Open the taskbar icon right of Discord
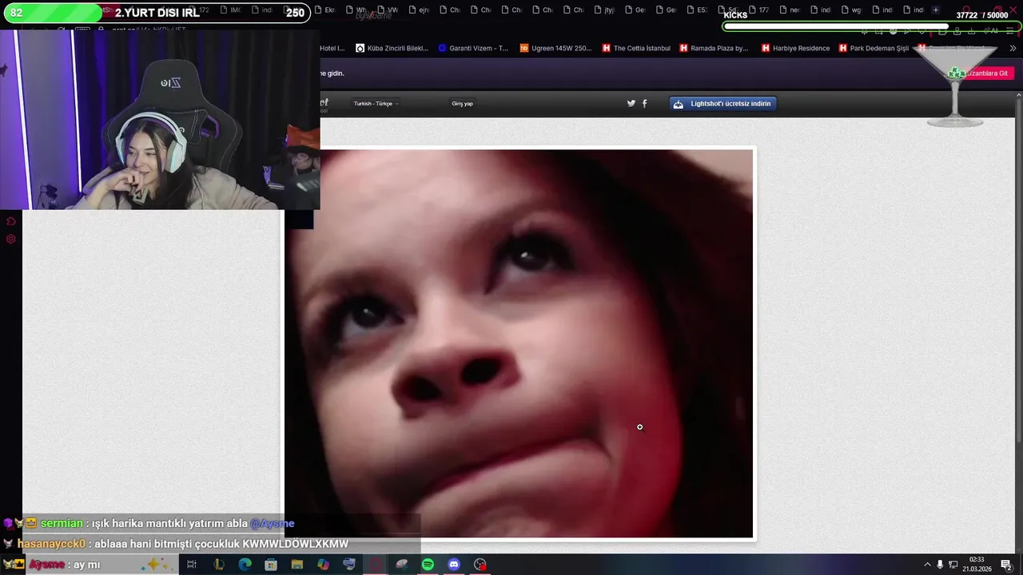 (x=480, y=565)
